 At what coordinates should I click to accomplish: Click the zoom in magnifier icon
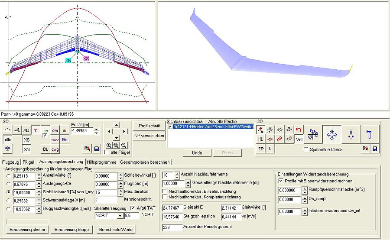(x=109, y=146)
